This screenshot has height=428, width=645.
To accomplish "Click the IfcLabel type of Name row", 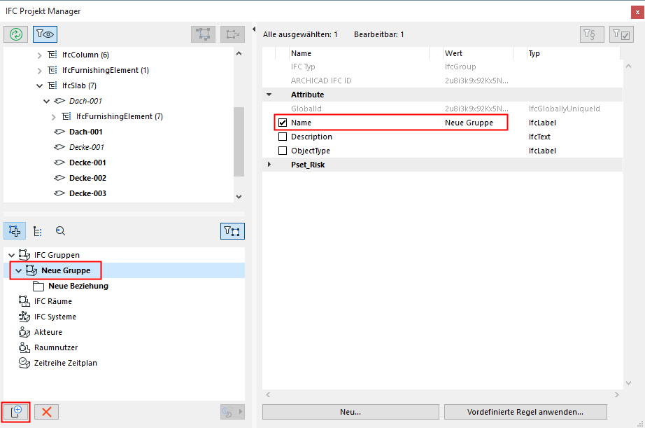I will (x=542, y=123).
